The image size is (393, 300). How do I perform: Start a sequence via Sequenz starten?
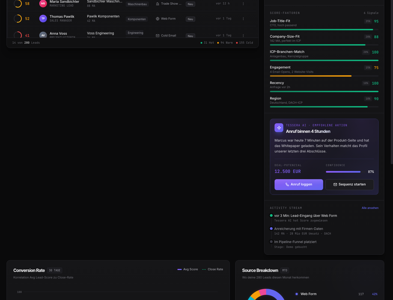pos(350,185)
